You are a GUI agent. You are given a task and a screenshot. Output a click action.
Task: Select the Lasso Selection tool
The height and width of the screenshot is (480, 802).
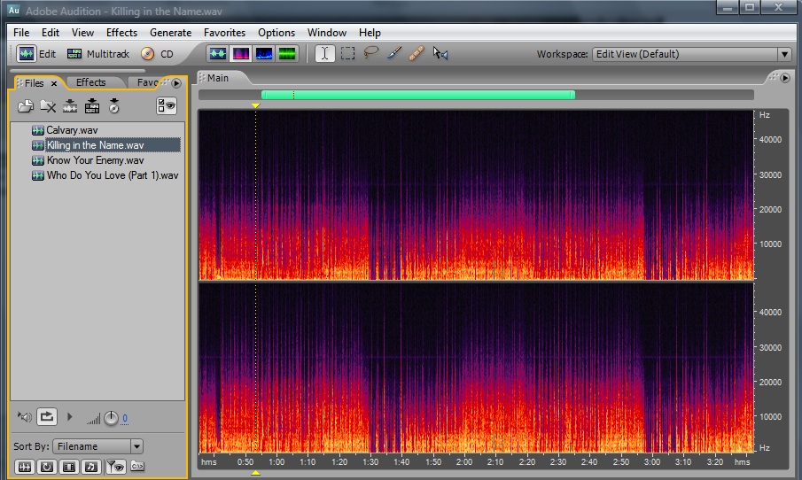point(370,52)
